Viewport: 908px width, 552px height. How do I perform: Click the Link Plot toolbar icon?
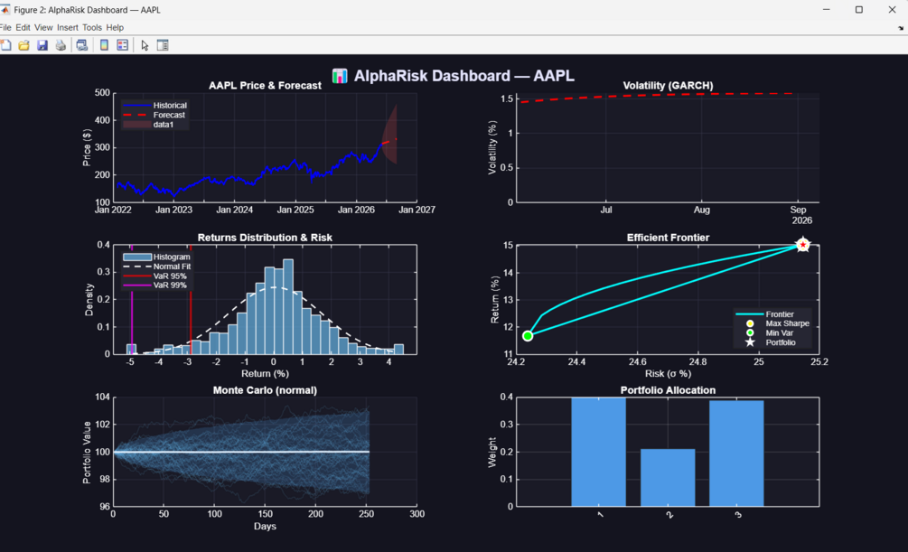point(82,45)
